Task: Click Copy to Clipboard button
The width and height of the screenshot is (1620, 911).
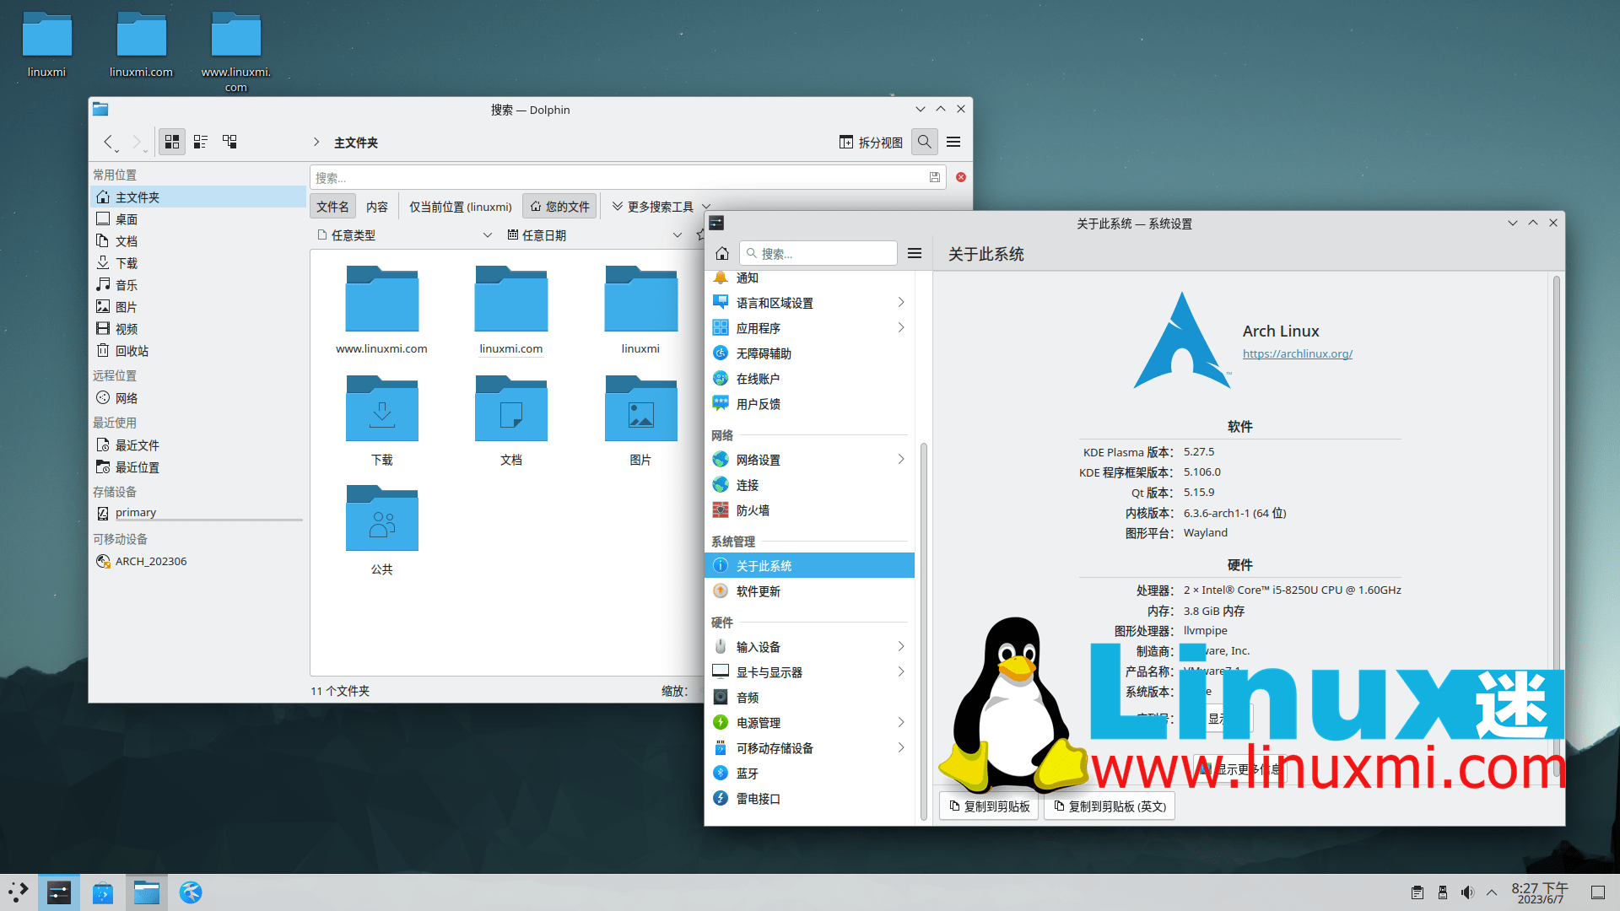Action: [989, 806]
